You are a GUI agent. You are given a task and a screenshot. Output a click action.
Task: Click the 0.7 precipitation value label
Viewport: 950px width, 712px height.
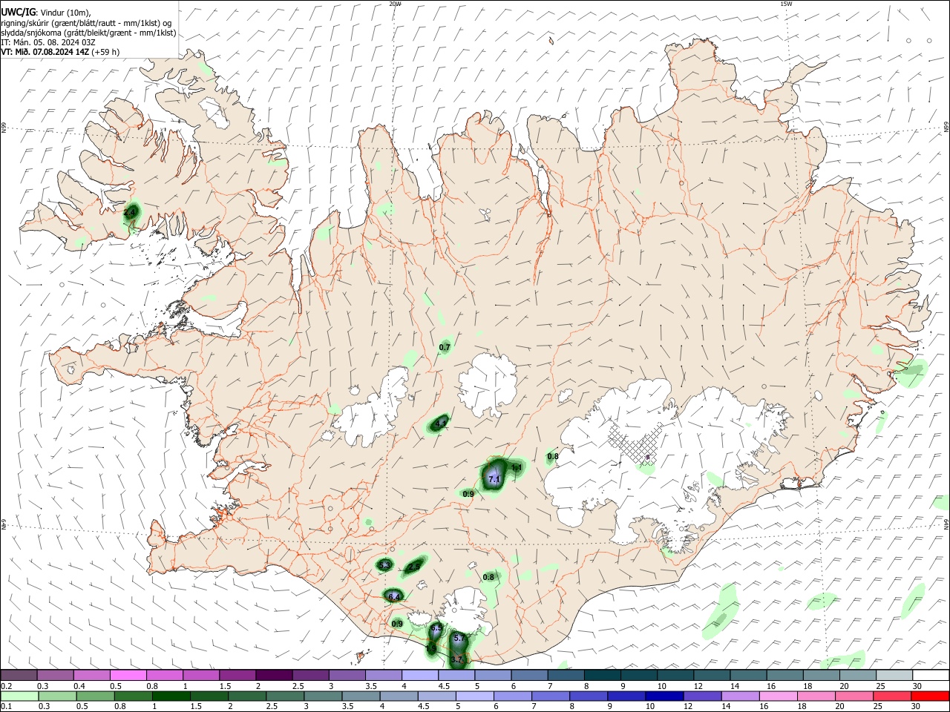[445, 347]
